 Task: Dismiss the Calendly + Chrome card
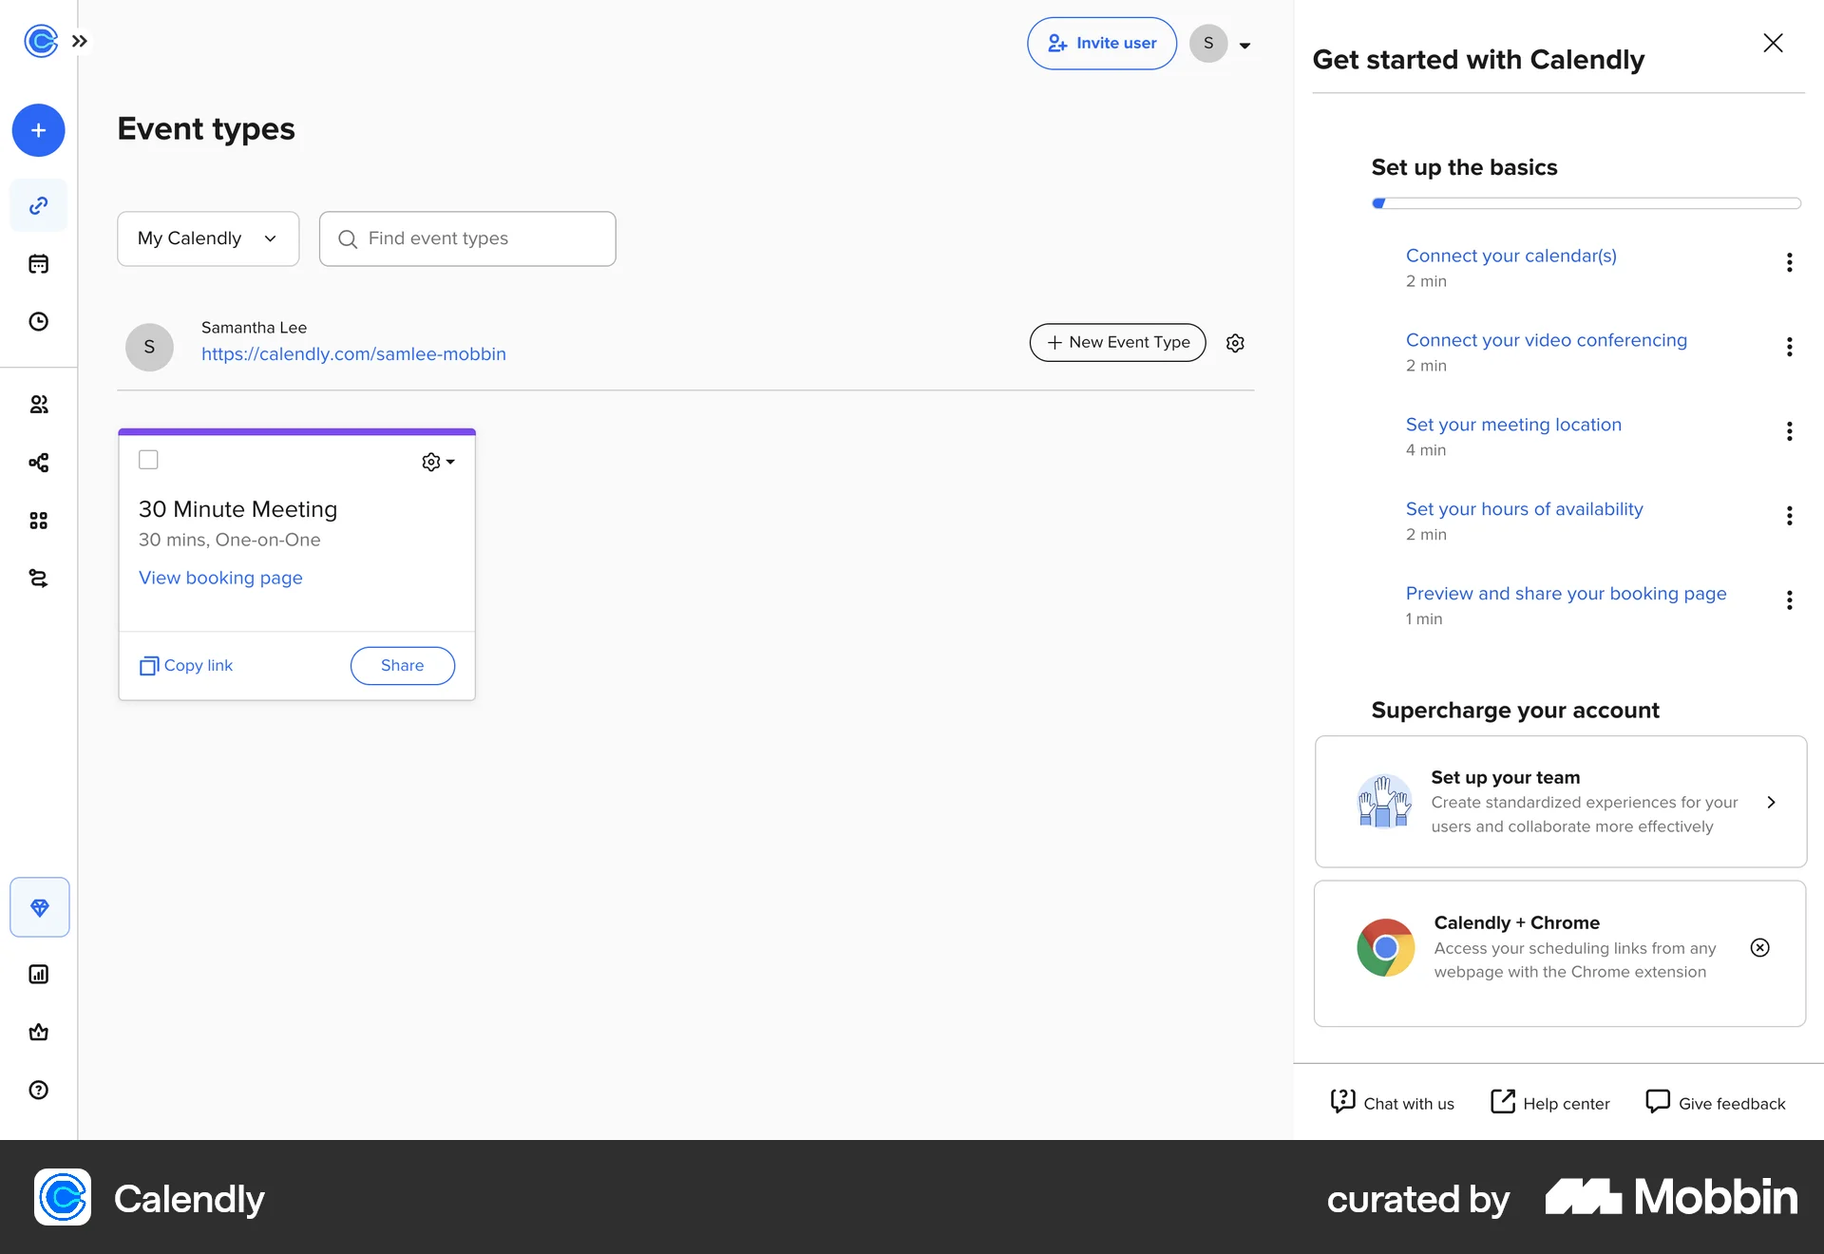(1760, 947)
